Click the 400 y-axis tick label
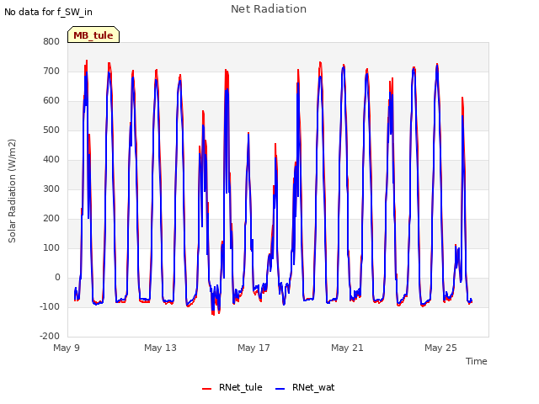Image resolution: width=539 pixels, height=404 pixels. click(51, 159)
